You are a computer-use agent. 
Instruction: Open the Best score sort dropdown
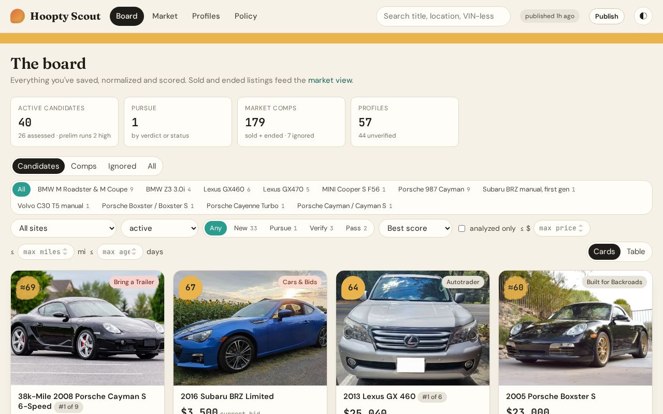click(415, 228)
